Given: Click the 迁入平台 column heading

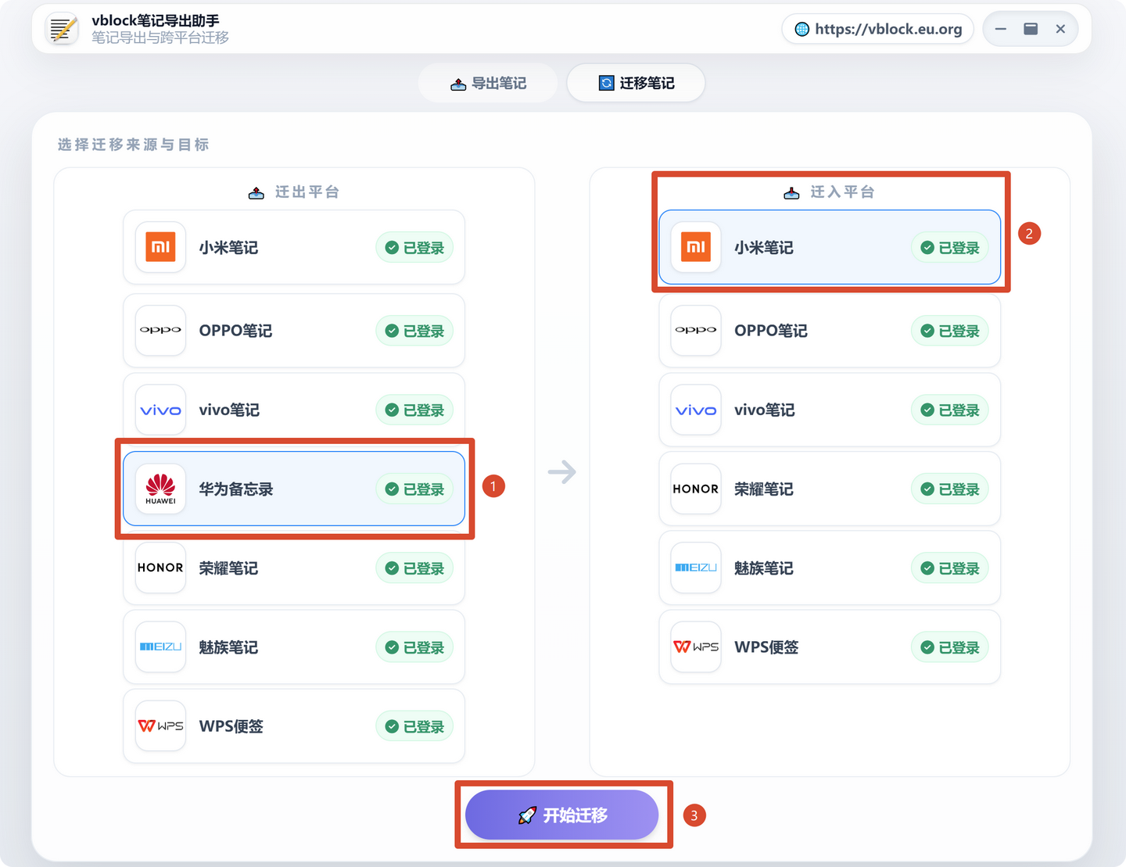Looking at the screenshot, I should pyautogui.click(x=830, y=192).
